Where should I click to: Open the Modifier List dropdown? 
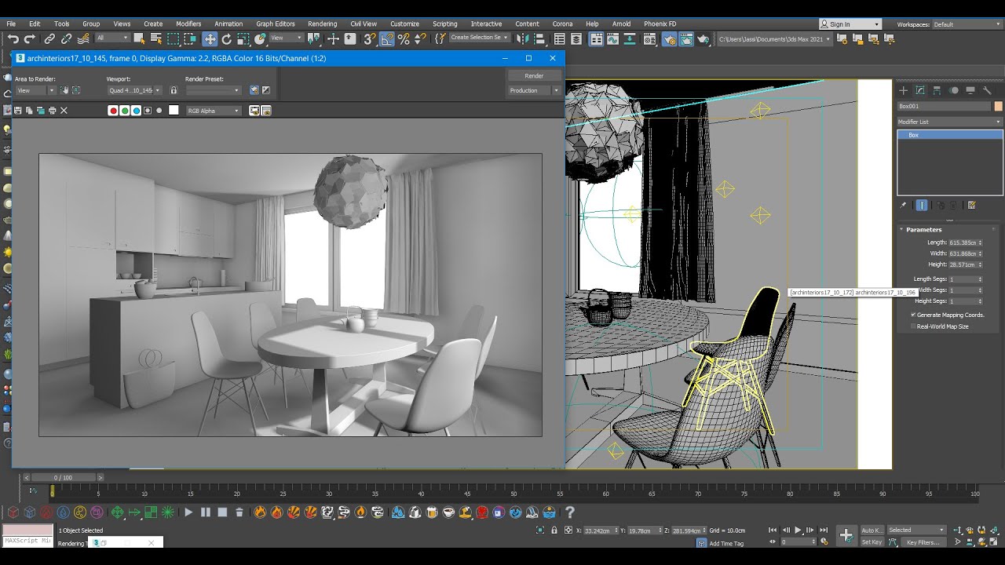tap(950, 122)
